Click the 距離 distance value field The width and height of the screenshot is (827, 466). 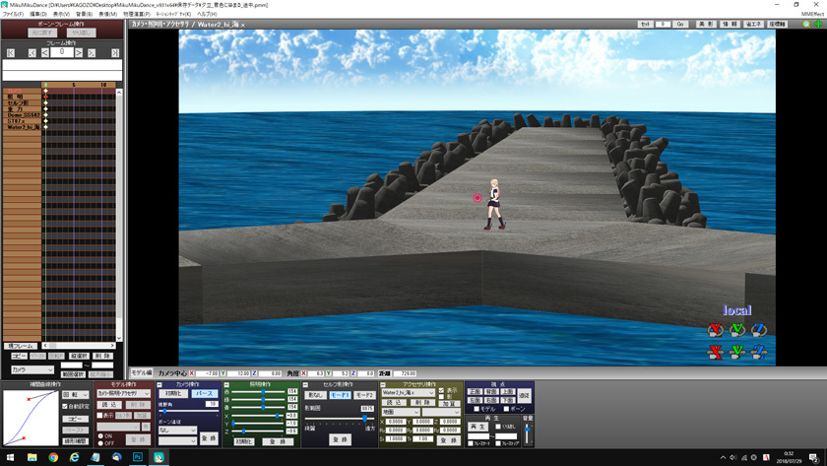[405, 373]
